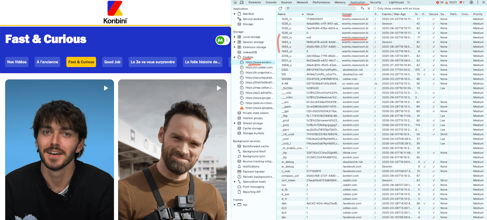Select the IndexedDB database icon
Viewport: 487px width, 220px height.
pyautogui.click(x=239, y=52)
